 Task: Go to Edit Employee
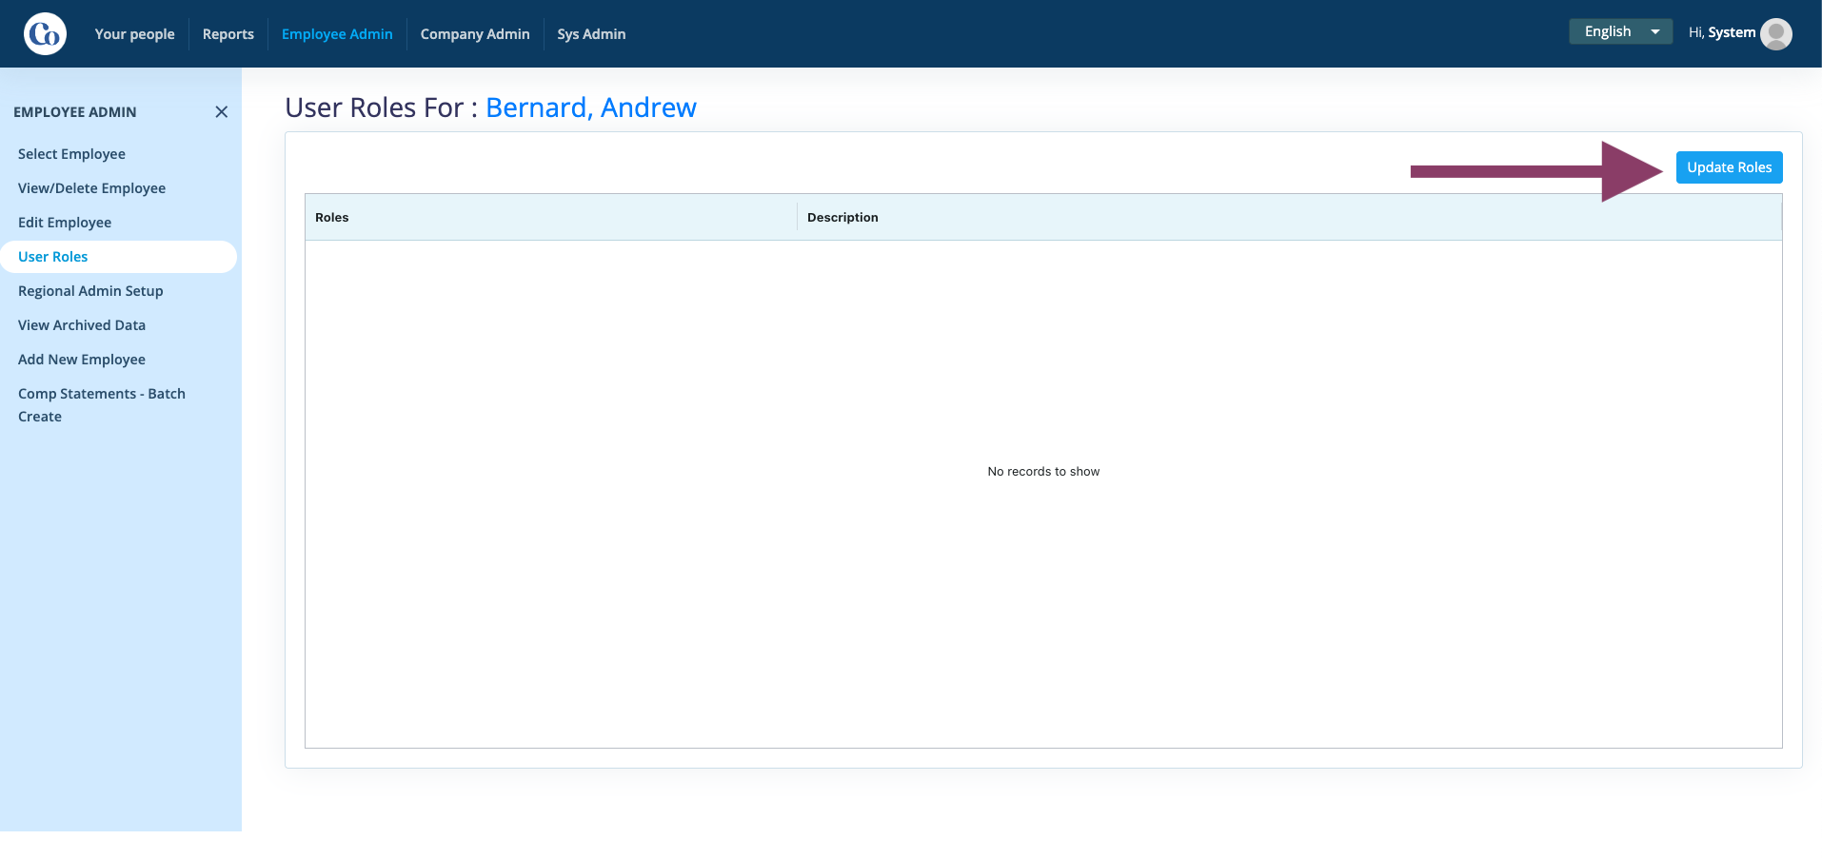[65, 223]
